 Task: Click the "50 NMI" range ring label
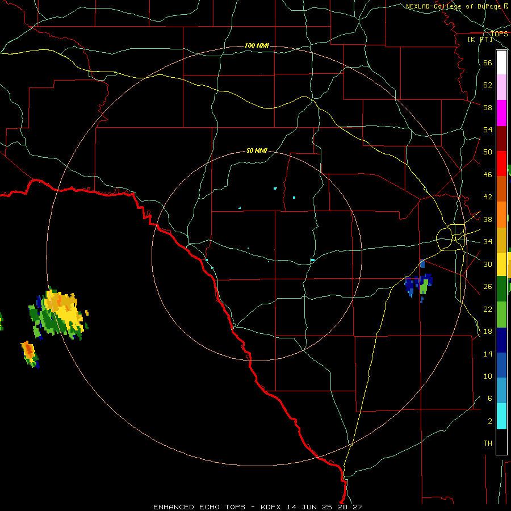pyautogui.click(x=257, y=150)
